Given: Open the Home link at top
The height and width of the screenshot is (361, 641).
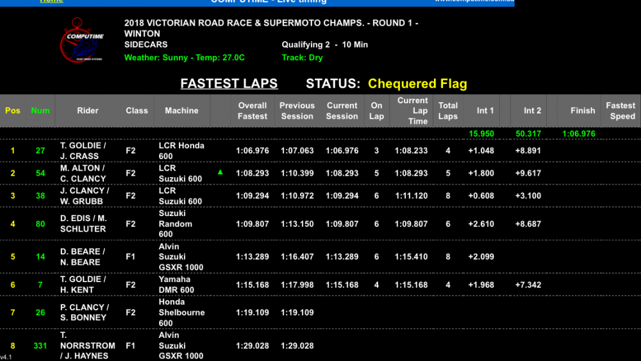Looking at the screenshot, I should click(x=51, y=1).
